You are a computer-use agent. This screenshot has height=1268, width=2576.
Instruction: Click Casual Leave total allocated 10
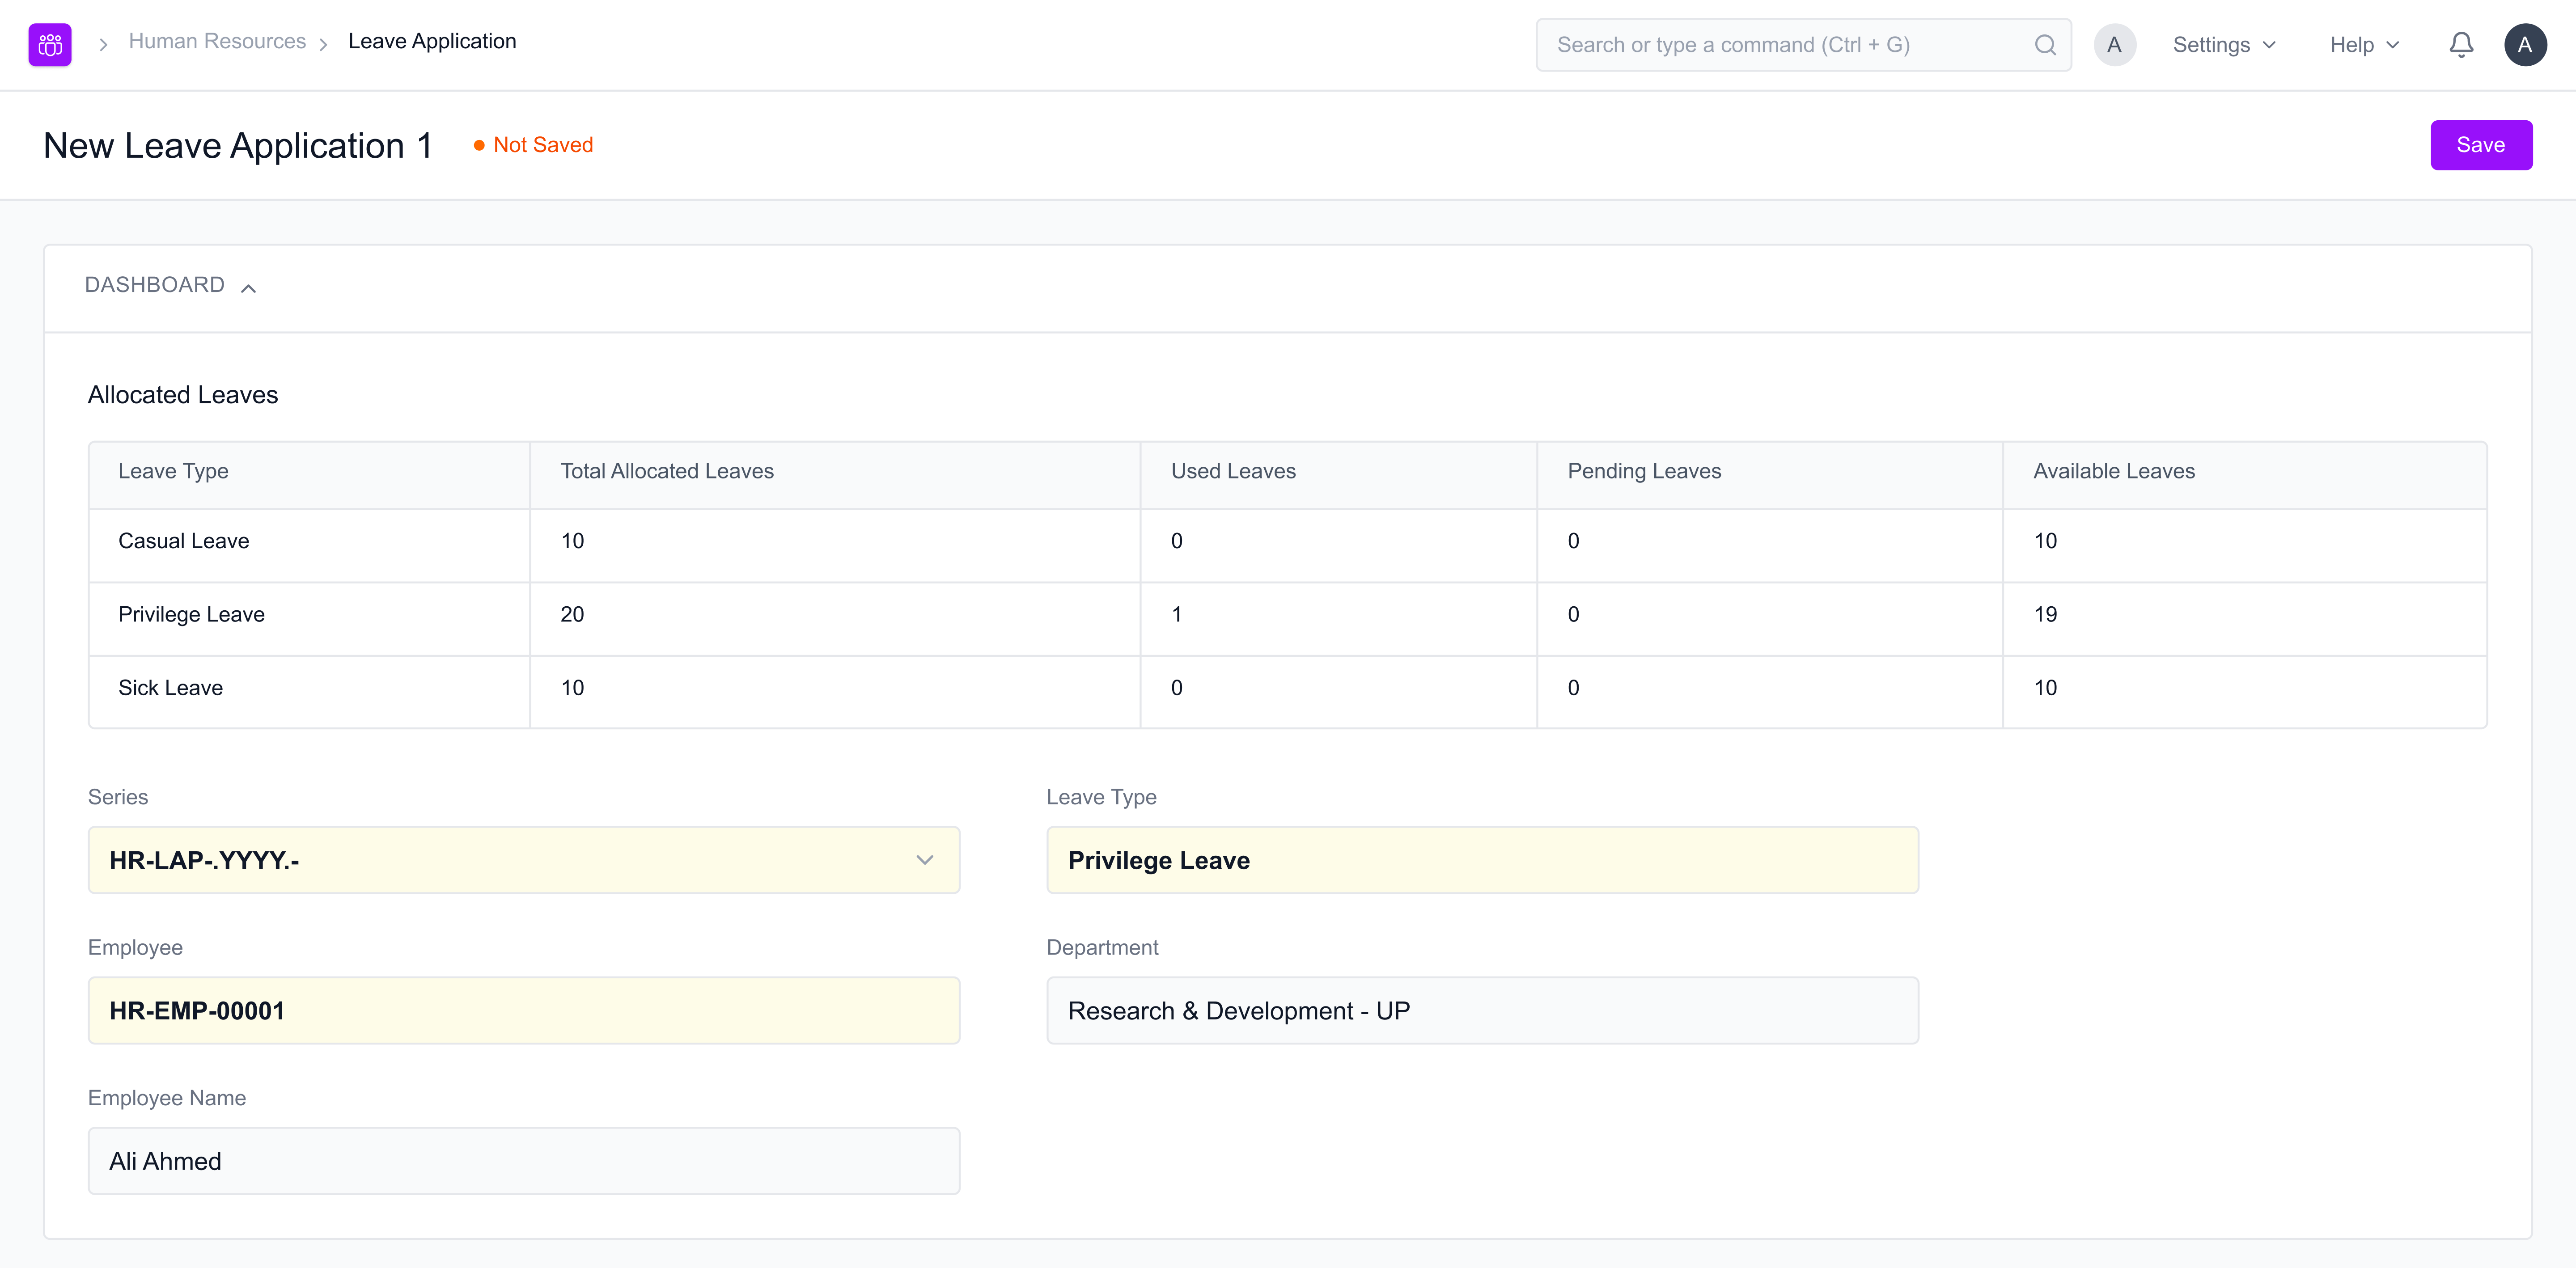[x=572, y=541]
